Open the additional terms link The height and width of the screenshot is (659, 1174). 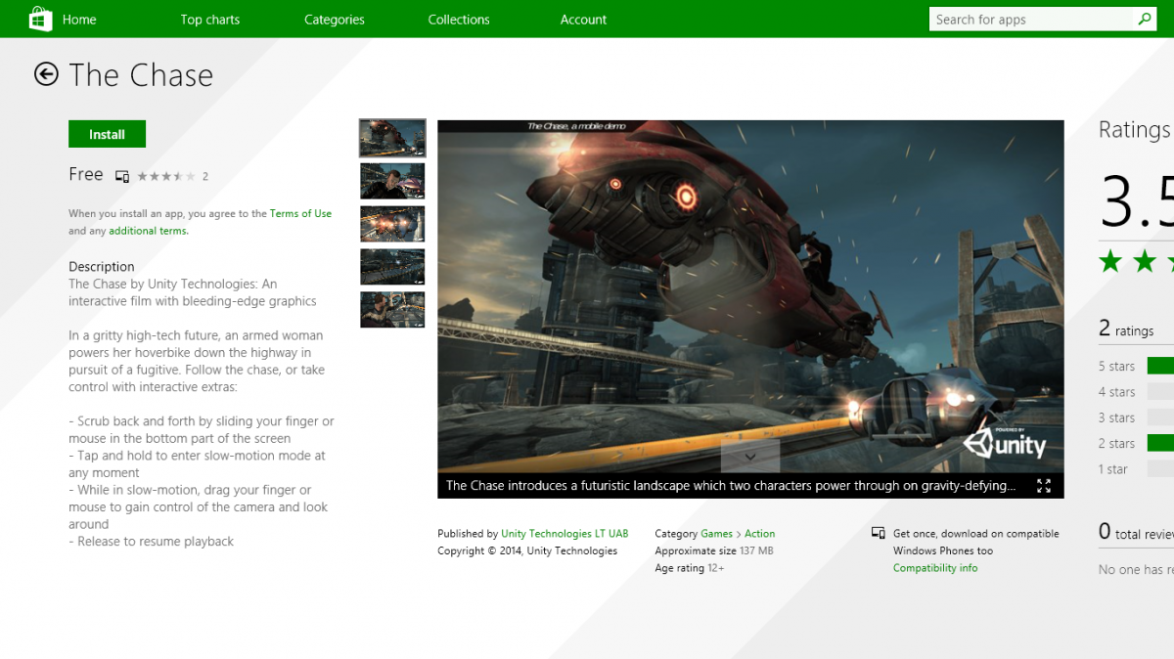[149, 231]
